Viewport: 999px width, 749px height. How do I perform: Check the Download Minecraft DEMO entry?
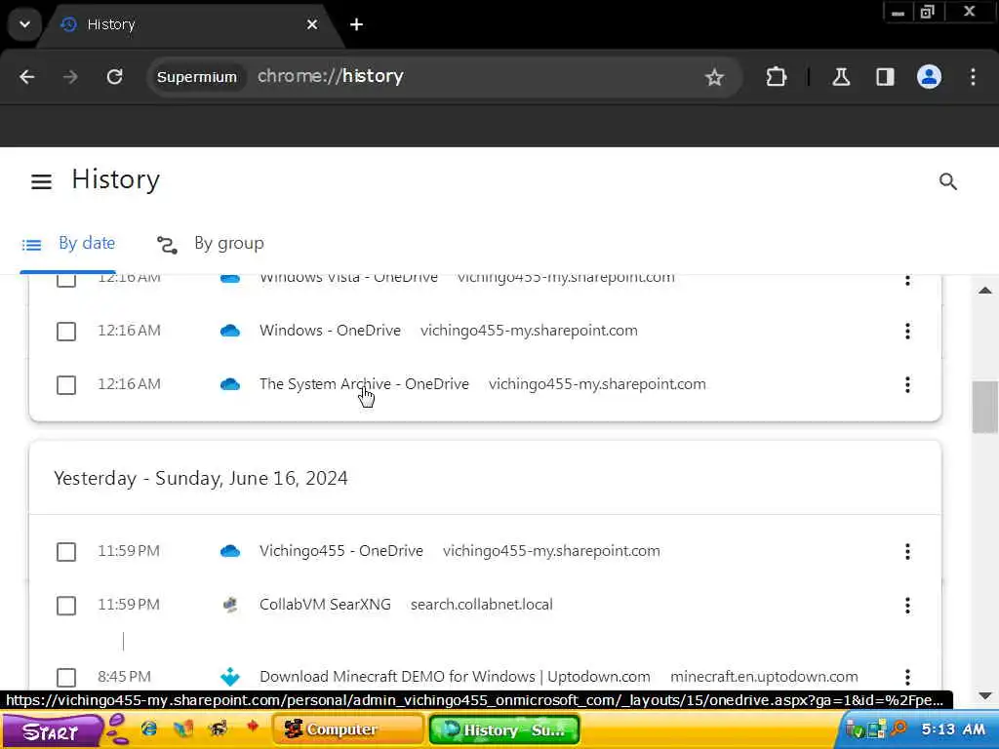pos(66,677)
